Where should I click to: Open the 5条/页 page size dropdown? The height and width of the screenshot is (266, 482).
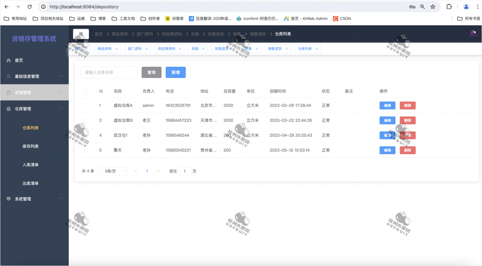tap(113, 171)
